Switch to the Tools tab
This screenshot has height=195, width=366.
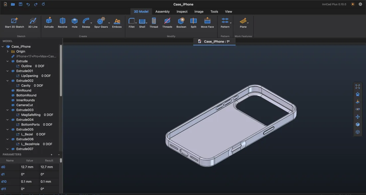coord(214,11)
